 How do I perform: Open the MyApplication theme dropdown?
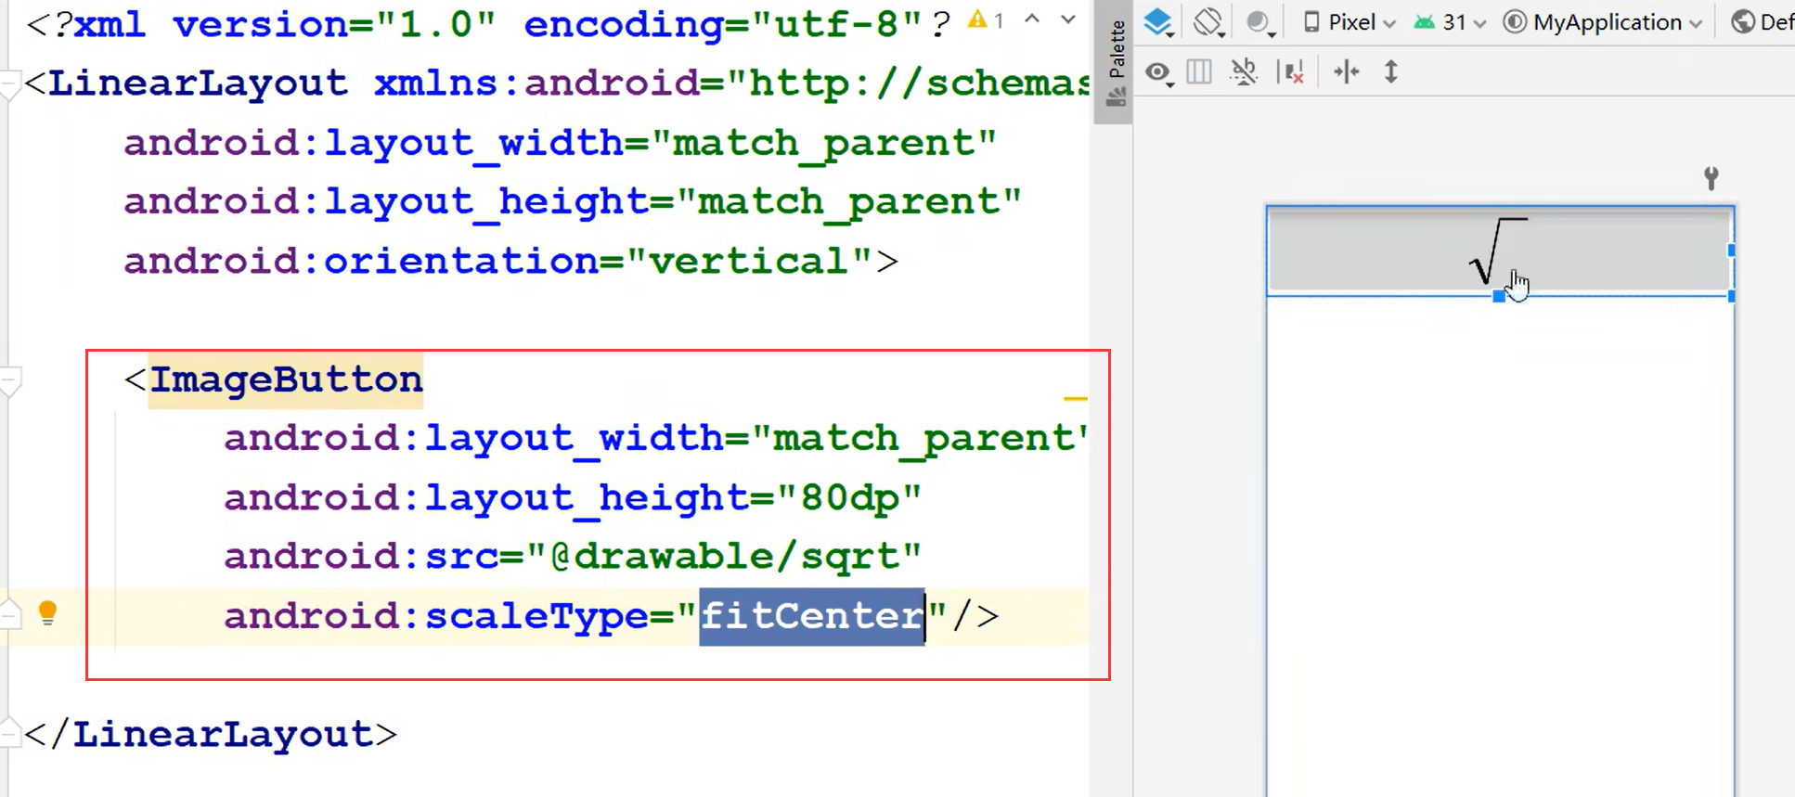click(1603, 22)
